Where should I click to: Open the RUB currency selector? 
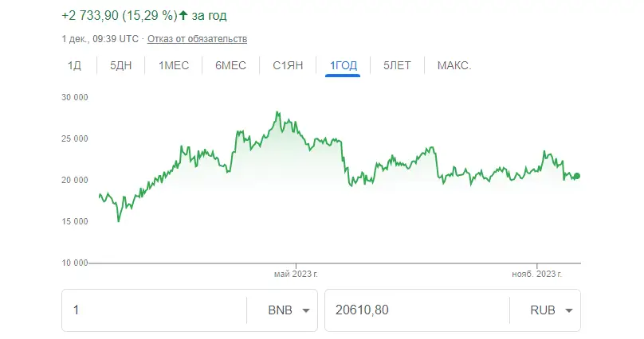[545, 310]
